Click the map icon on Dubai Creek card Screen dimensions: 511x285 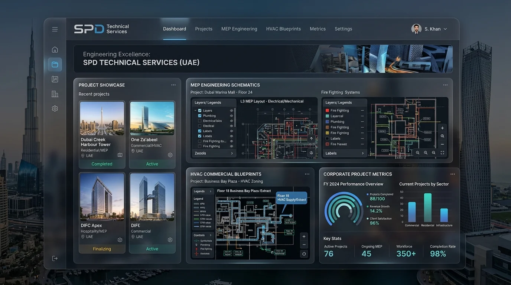(x=120, y=155)
